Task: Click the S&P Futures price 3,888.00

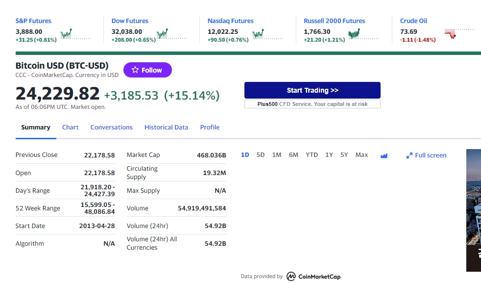Action: (x=29, y=32)
